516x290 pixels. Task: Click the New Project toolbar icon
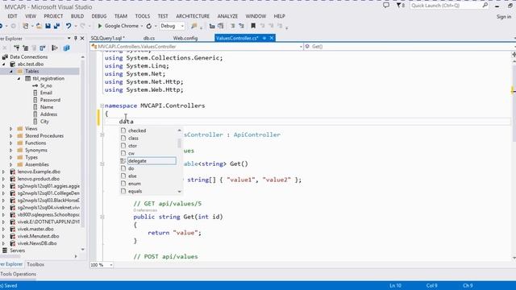tap(25, 26)
